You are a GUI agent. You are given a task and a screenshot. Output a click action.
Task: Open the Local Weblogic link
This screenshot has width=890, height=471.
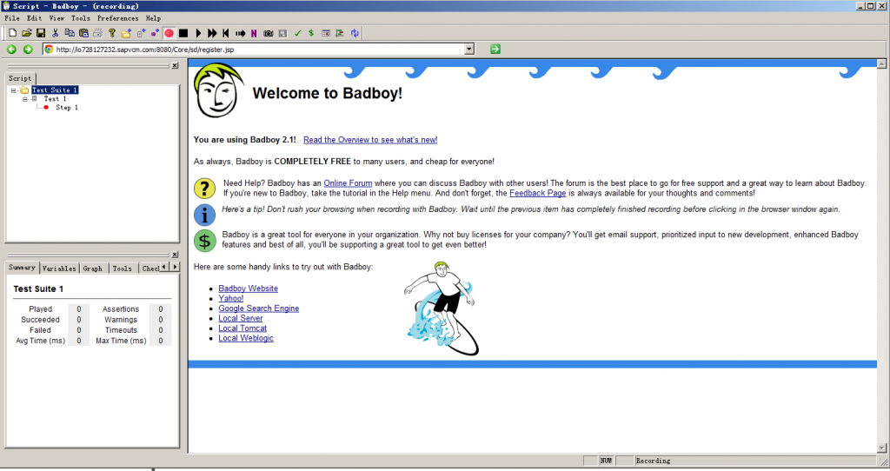pyautogui.click(x=246, y=338)
